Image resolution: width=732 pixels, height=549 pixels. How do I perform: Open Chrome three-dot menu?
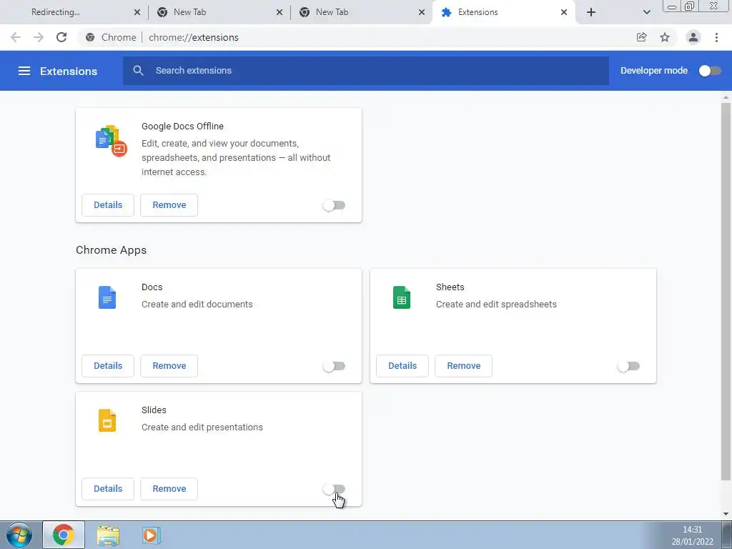[716, 37]
